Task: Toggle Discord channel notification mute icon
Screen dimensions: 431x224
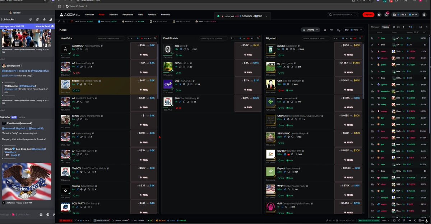Action: [x=37, y=19]
